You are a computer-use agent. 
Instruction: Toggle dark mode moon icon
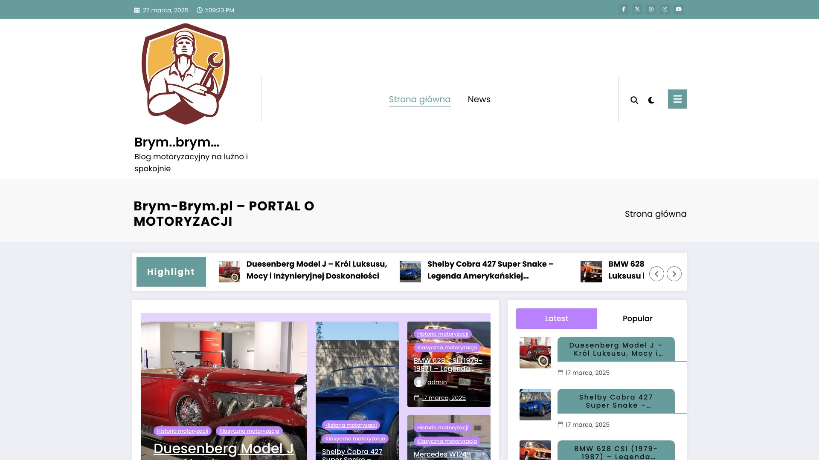click(x=651, y=100)
